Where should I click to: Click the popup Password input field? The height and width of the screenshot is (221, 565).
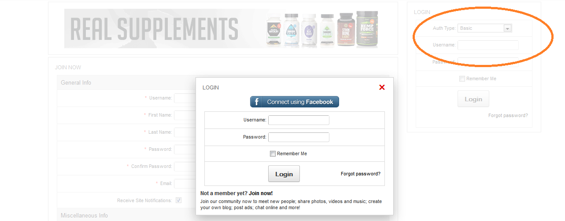click(x=299, y=137)
